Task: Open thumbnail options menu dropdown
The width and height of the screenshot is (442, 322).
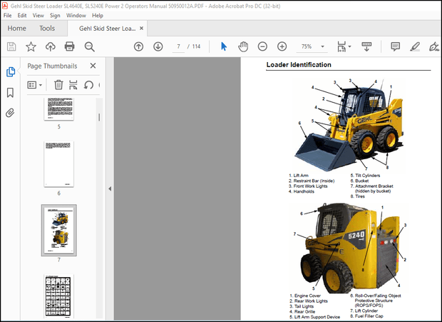Action: tap(35, 85)
